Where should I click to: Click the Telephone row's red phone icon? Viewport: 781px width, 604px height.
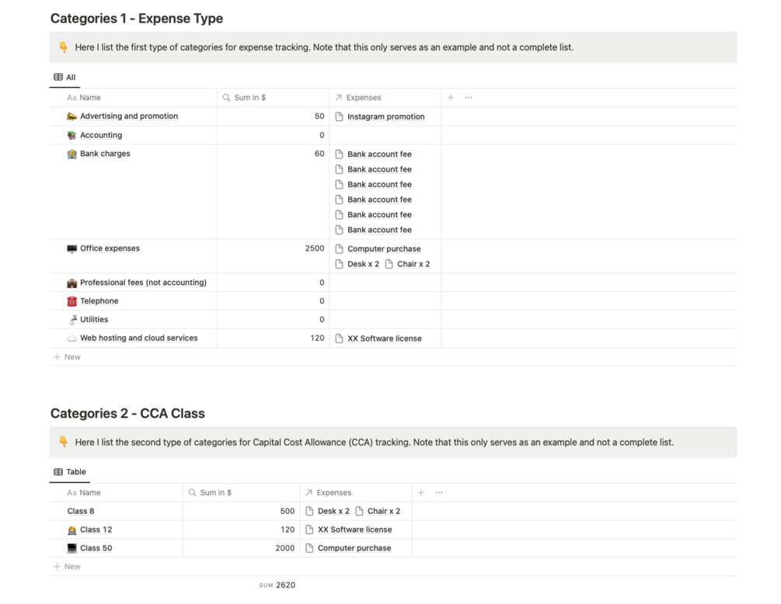[x=72, y=301]
